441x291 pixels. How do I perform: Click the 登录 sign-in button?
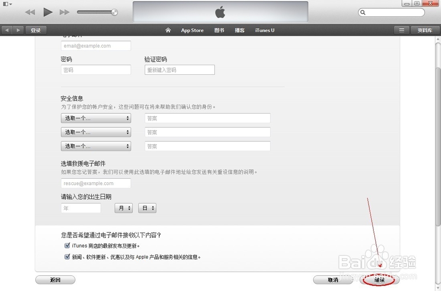click(x=36, y=30)
